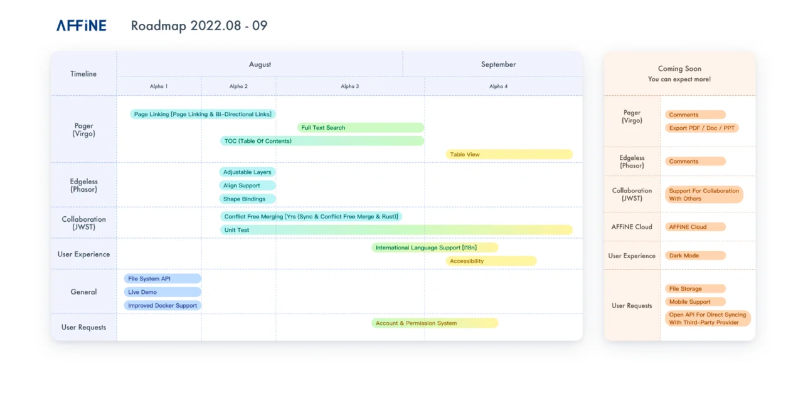The width and height of the screenshot is (803, 396).
Task: Open the "Page Linking" roadmap bar
Action: (203, 114)
